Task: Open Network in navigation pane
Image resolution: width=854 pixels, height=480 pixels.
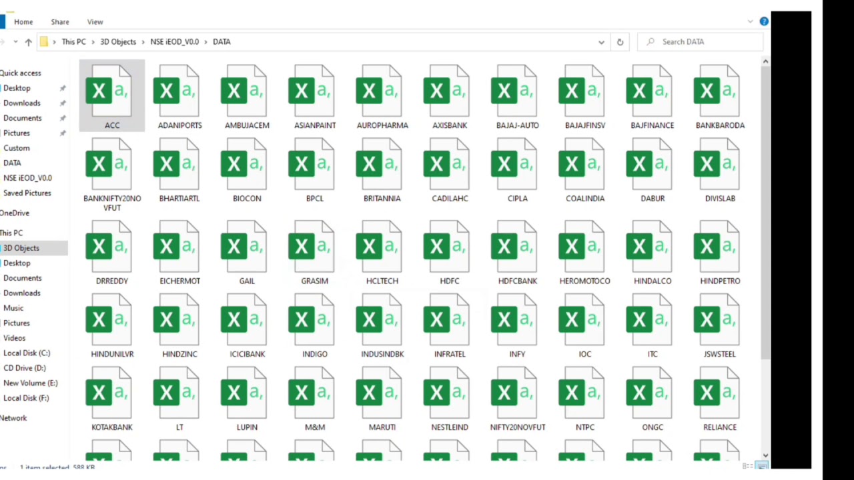Action: pos(13,418)
